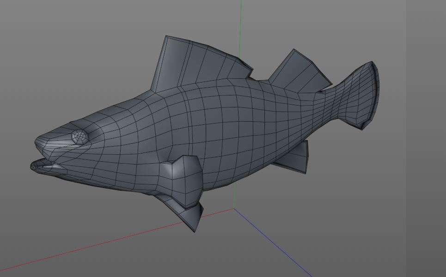
Task: Click the fish's tail fin
Action: tap(359, 95)
